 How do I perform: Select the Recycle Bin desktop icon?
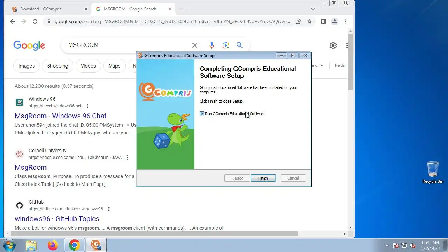point(433,172)
